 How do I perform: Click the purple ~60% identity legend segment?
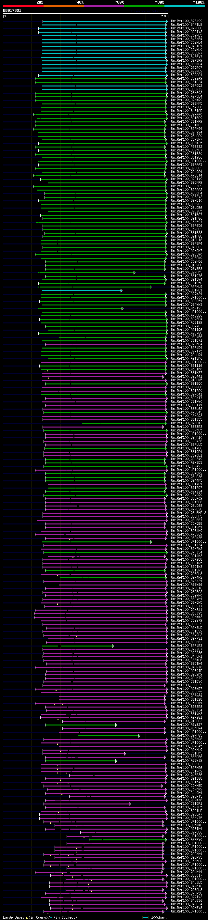pyautogui.click(x=104, y=6)
